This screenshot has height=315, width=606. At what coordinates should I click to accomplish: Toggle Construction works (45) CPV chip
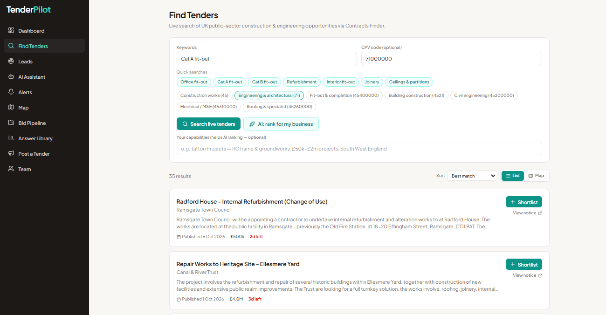(x=205, y=96)
